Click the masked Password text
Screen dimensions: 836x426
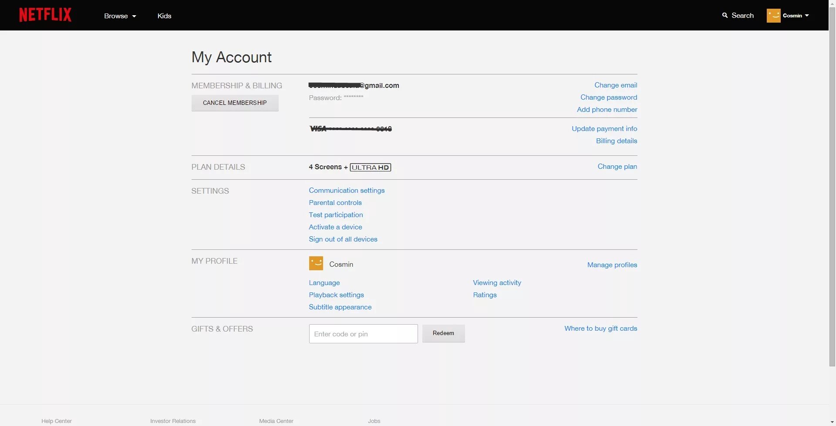(336, 97)
